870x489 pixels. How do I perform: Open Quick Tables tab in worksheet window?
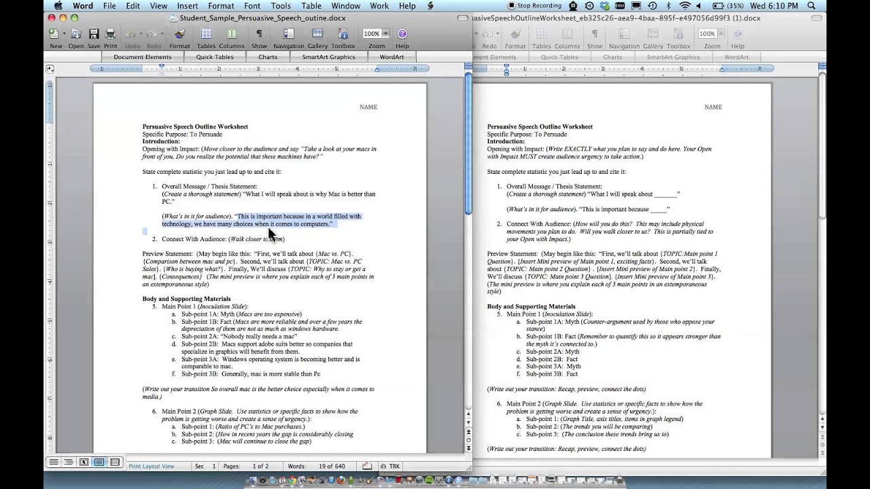tap(559, 57)
